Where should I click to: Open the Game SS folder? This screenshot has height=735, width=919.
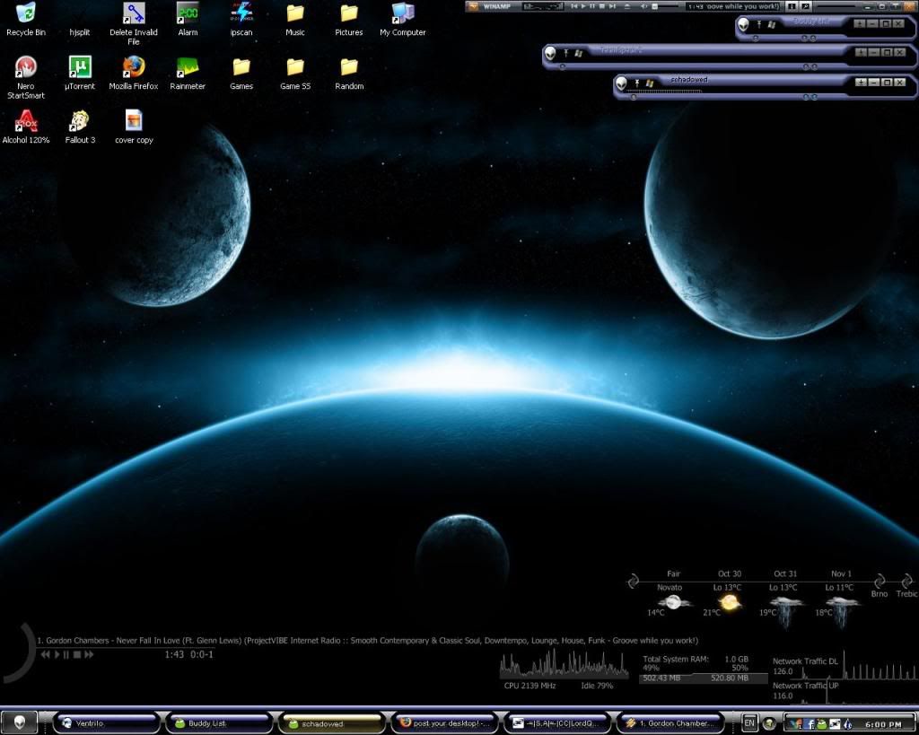294,73
